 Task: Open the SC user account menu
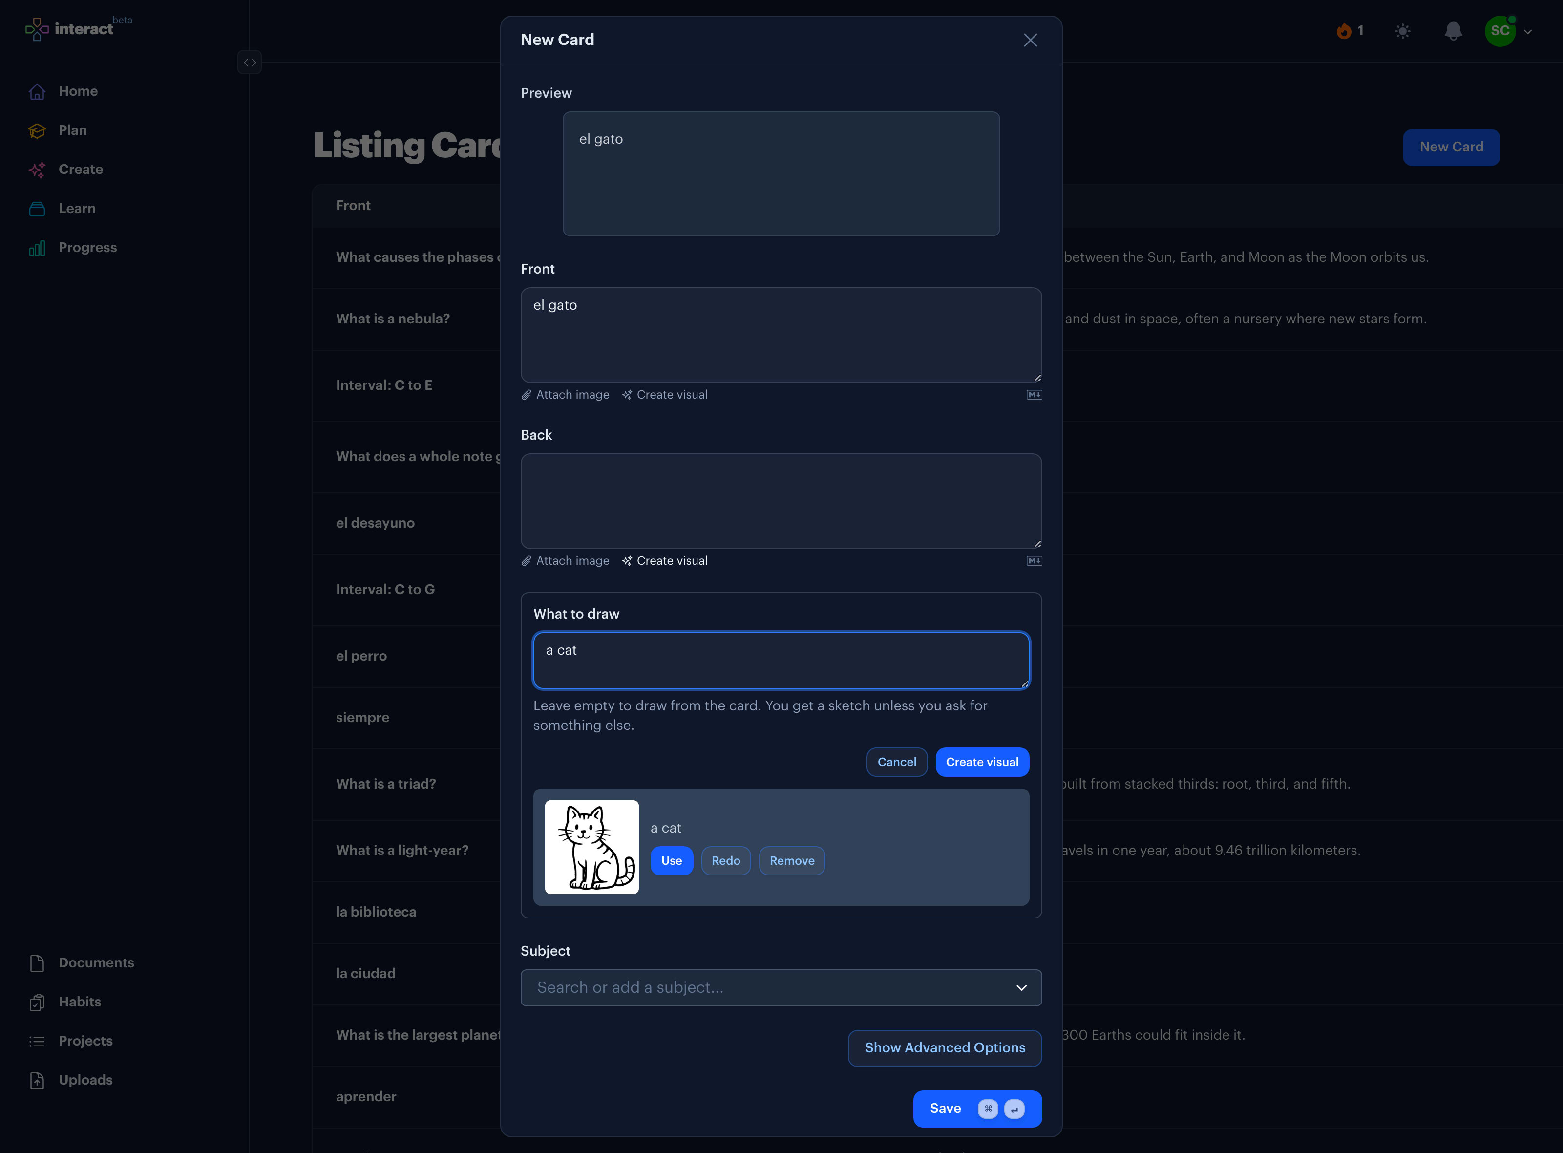coord(1508,31)
